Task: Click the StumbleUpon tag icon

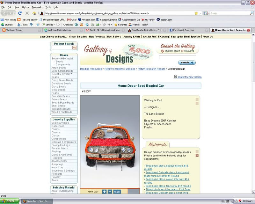Action: pyautogui.click(x=38, y=25)
